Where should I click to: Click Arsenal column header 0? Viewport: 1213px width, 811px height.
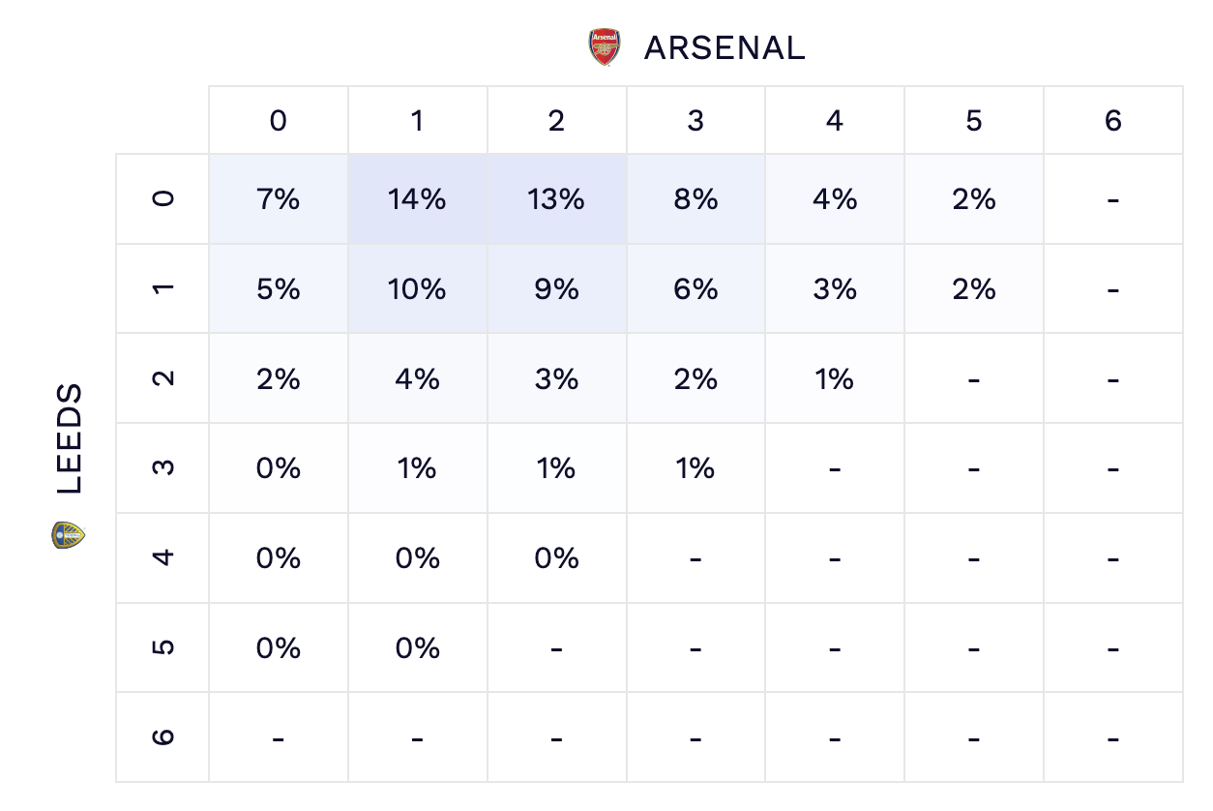(279, 121)
